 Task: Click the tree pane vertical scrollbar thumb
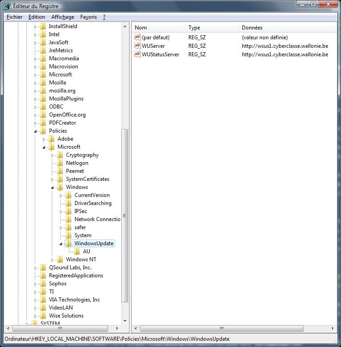point(125,216)
